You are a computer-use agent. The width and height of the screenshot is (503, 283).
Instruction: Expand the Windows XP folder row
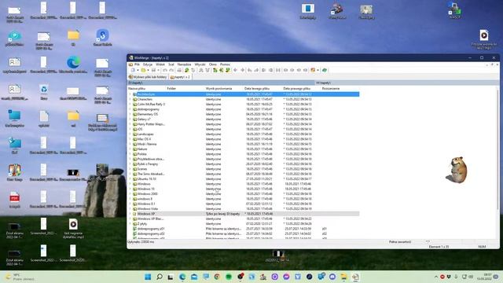tap(130, 214)
